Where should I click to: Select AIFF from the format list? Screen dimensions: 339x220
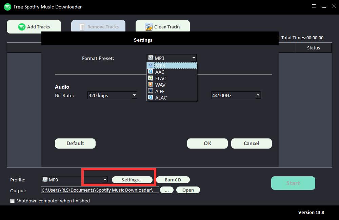click(x=160, y=91)
